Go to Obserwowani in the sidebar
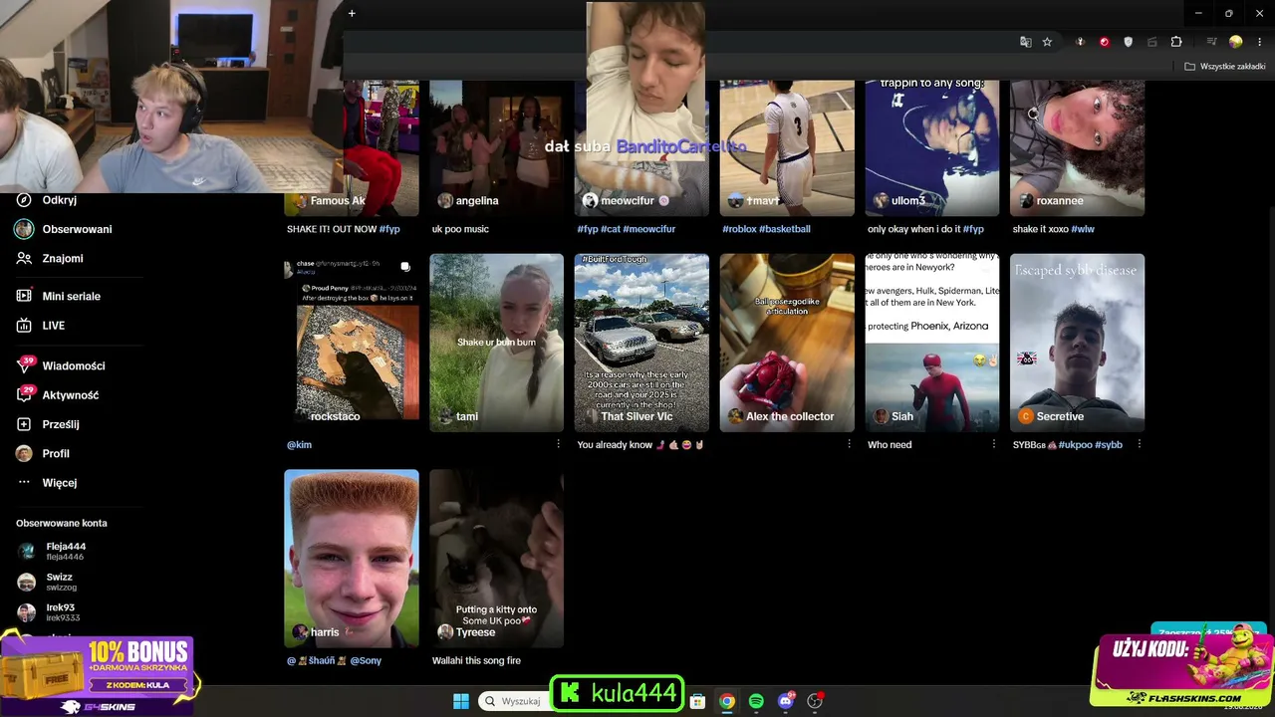The width and height of the screenshot is (1275, 717). (77, 229)
